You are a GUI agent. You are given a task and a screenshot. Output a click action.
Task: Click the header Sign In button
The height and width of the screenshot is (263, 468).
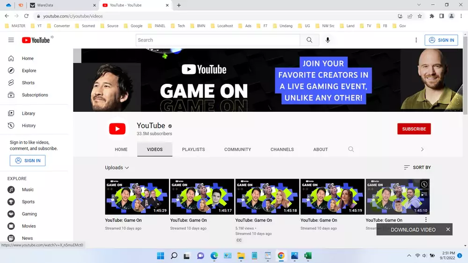[441, 40]
